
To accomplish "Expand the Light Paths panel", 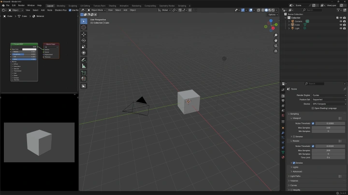I will [x=296, y=176].
